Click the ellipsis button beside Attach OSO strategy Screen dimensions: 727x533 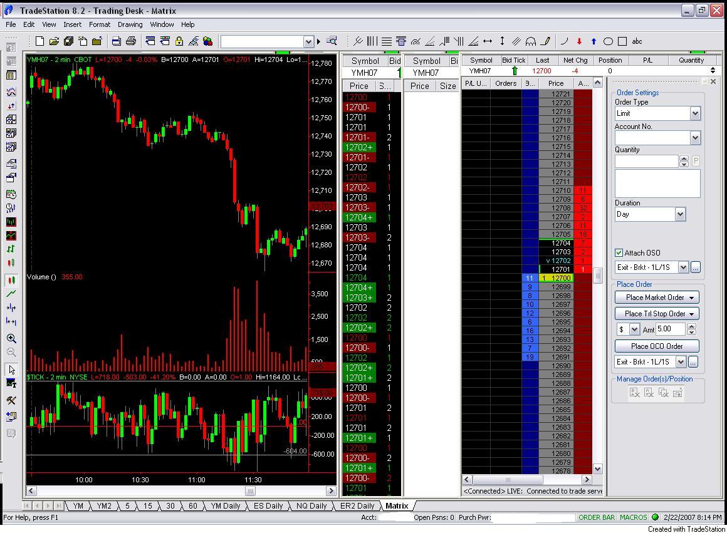pos(695,267)
